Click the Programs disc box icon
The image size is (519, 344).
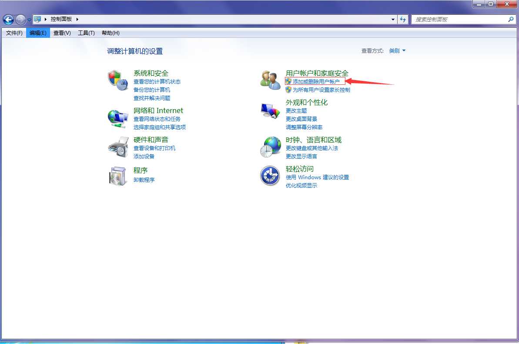[x=117, y=176]
